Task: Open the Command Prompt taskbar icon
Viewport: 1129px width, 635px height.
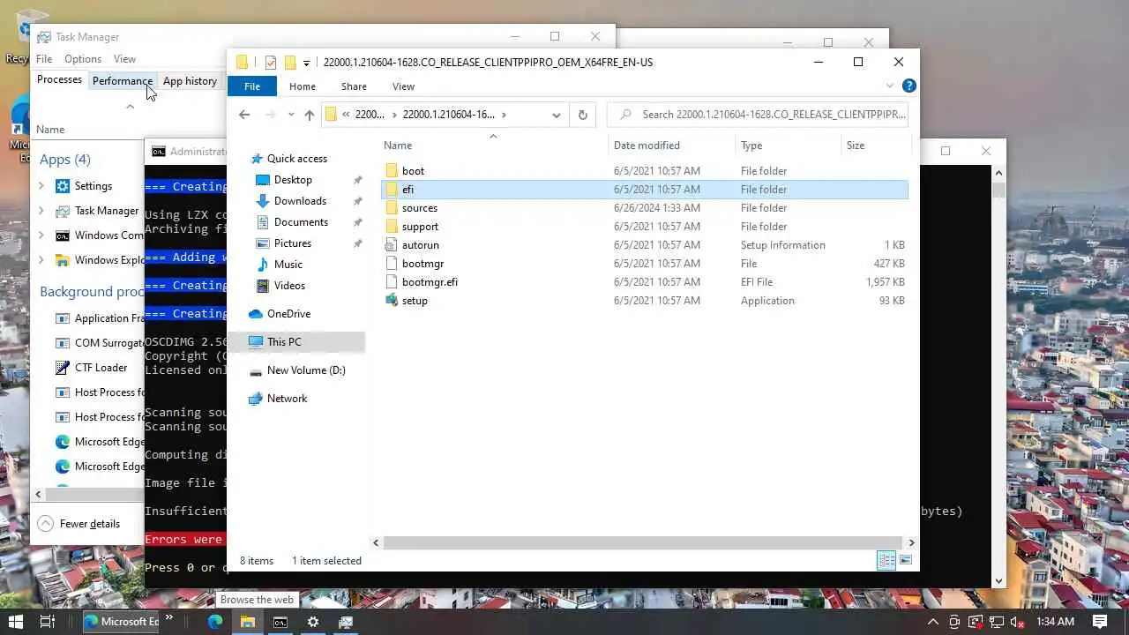Action: coord(280,622)
